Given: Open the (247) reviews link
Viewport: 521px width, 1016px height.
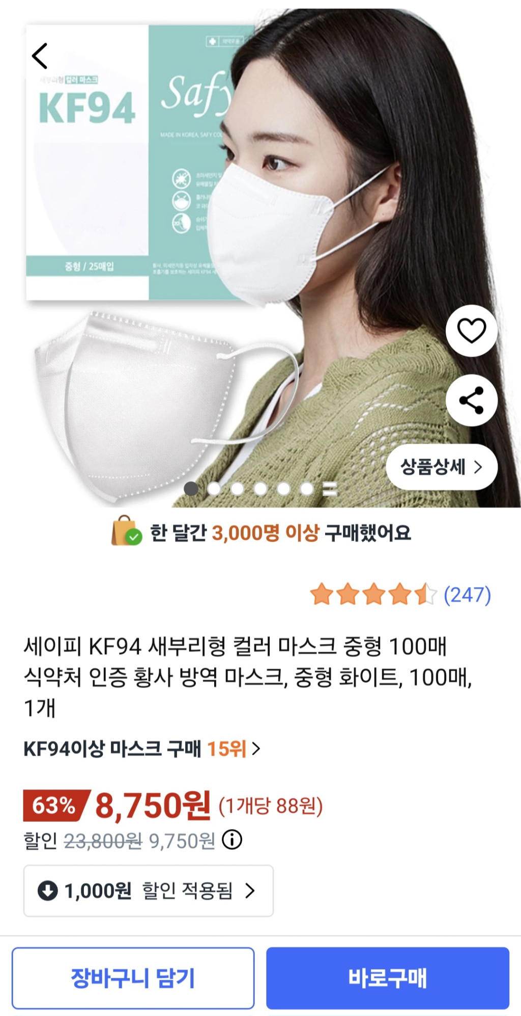Looking at the screenshot, I should (x=467, y=595).
